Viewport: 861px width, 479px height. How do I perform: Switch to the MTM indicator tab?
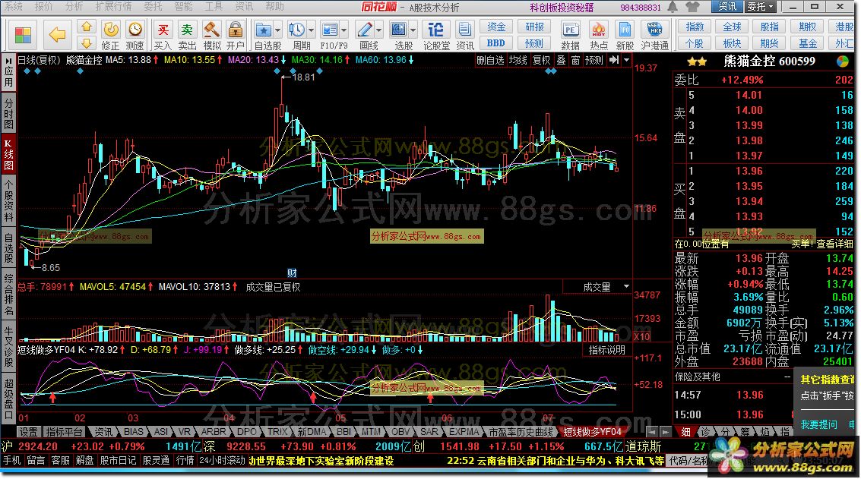[x=372, y=432]
